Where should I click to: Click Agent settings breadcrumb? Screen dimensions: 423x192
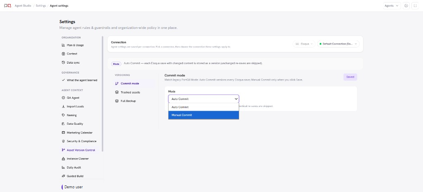pyautogui.click(x=59, y=6)
